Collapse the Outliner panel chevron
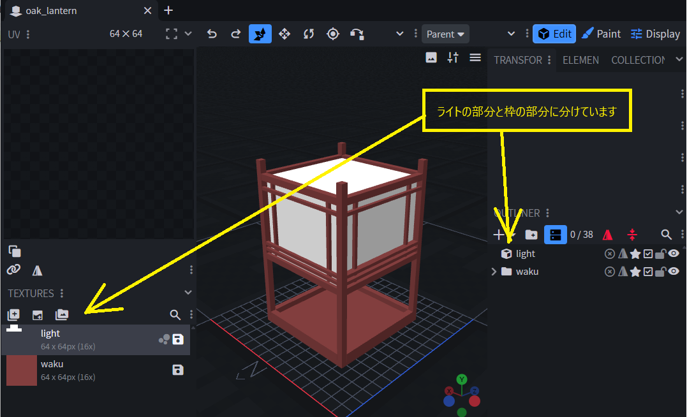This screenshot has height=417, width=687. pos(679,212)
